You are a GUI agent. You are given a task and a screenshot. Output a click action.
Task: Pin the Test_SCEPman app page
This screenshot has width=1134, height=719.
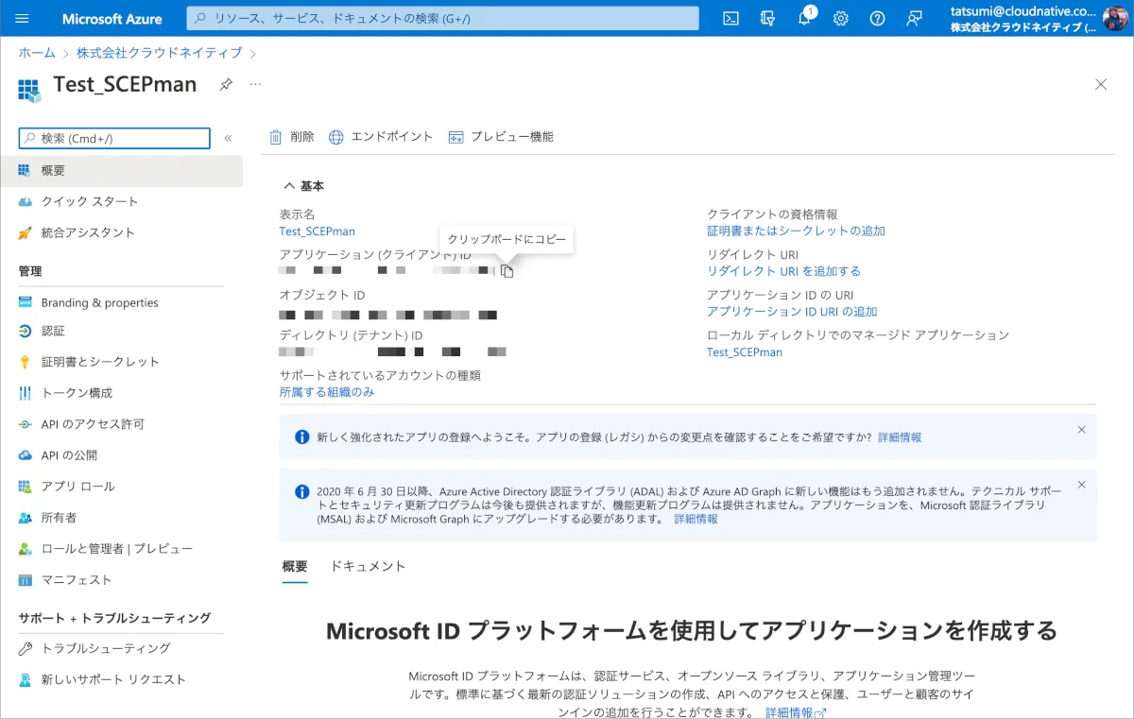click(226, 84)
